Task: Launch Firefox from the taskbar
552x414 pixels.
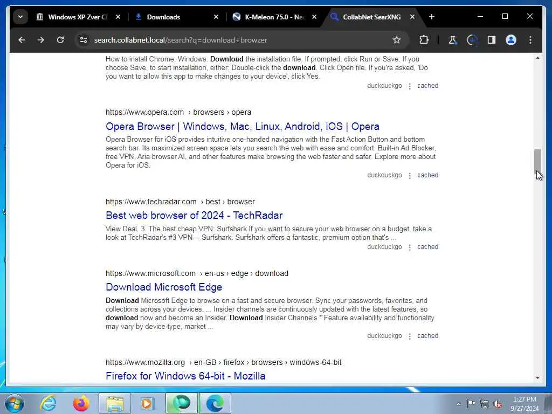Action: 81,403
